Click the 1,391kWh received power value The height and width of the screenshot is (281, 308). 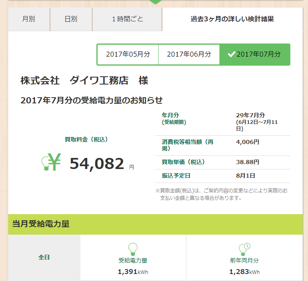pos(132,272)
